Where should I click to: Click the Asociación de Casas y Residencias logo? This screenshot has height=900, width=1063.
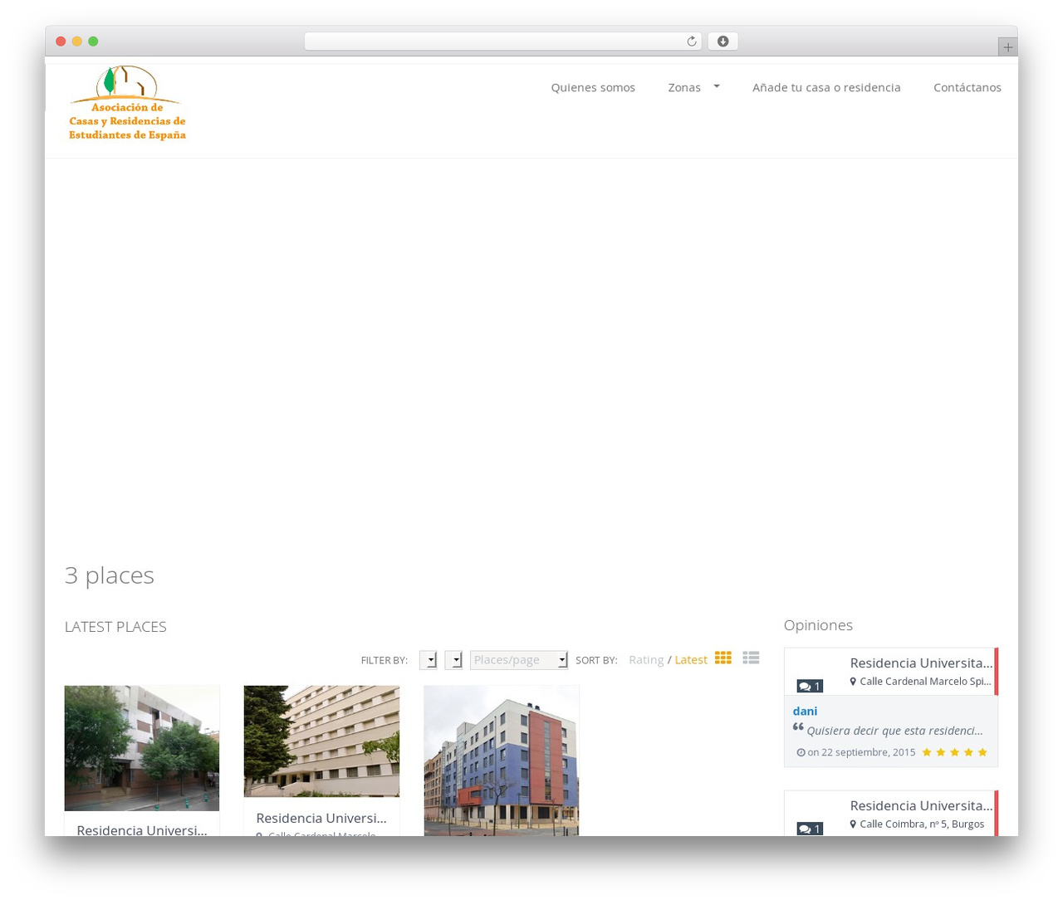click(127, 104)
